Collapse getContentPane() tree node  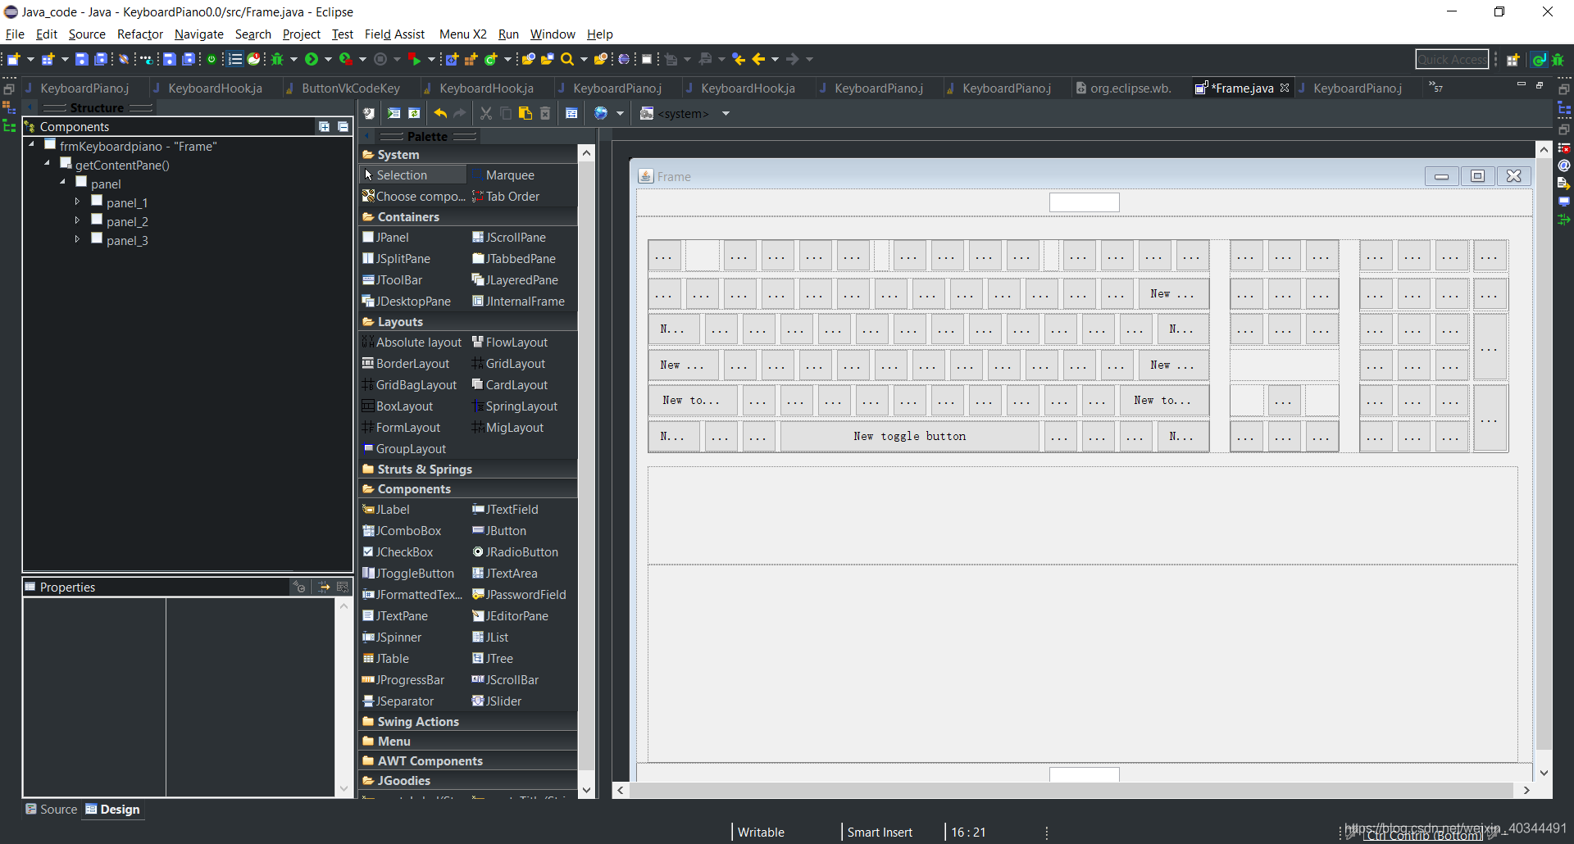(47, 164)
